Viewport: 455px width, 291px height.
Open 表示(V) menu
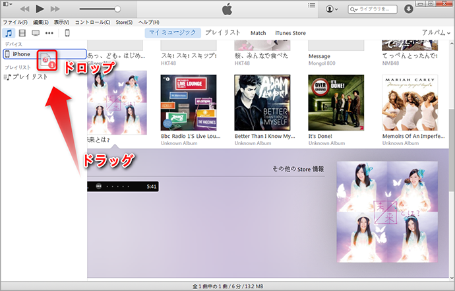tap(61, 22)
